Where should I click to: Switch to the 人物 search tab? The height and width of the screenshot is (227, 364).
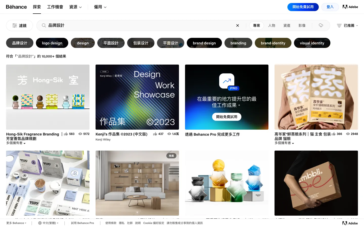point(272,25)
